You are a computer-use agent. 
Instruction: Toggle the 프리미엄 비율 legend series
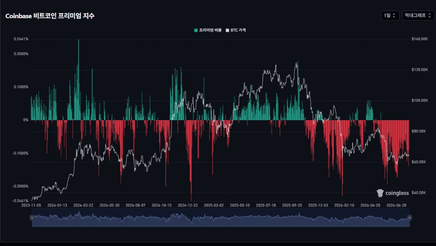pos(208,30)
